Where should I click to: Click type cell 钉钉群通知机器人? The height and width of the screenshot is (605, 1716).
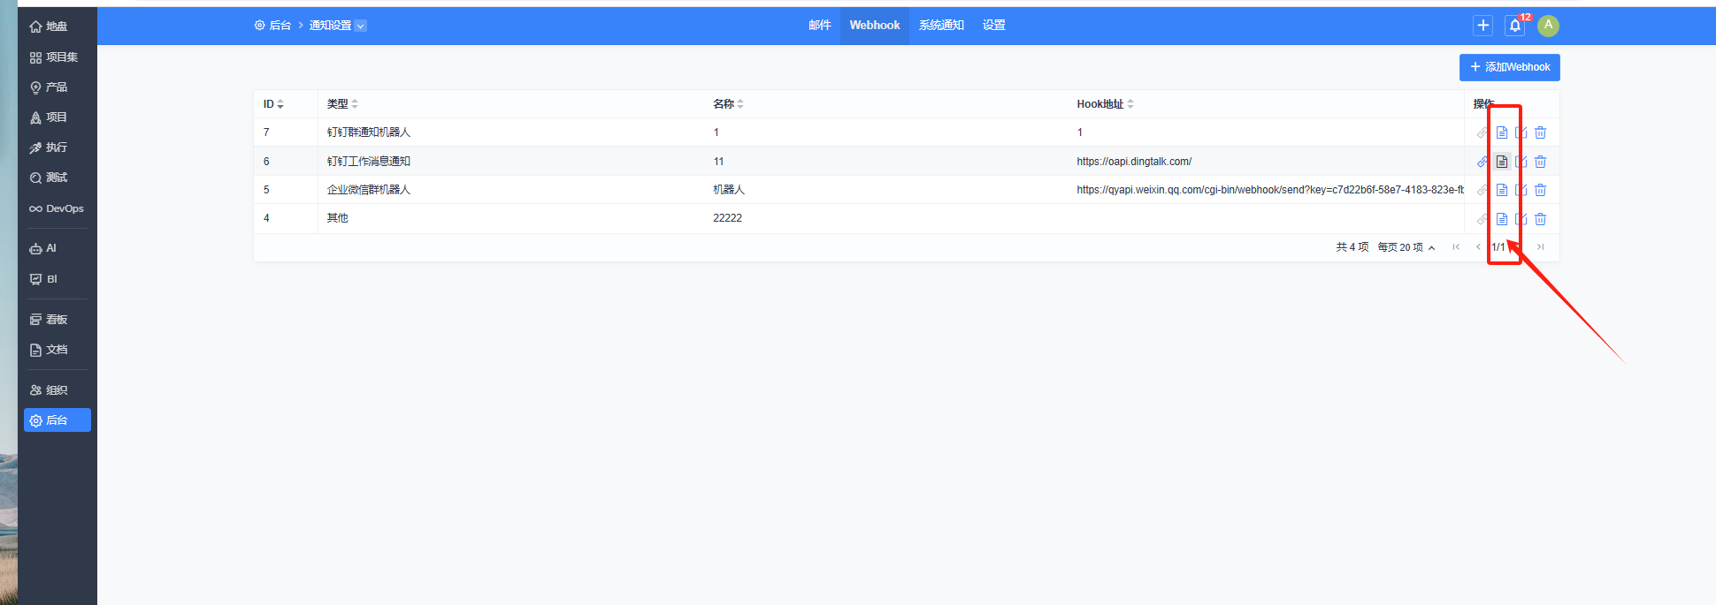coord(369,132)
